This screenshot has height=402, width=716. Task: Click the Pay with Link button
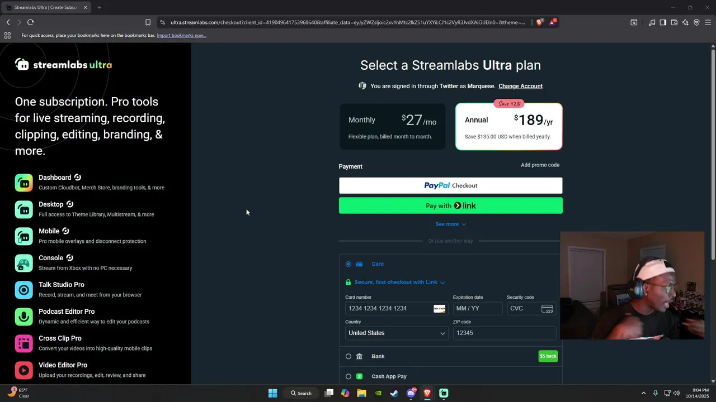coord(451,205)
